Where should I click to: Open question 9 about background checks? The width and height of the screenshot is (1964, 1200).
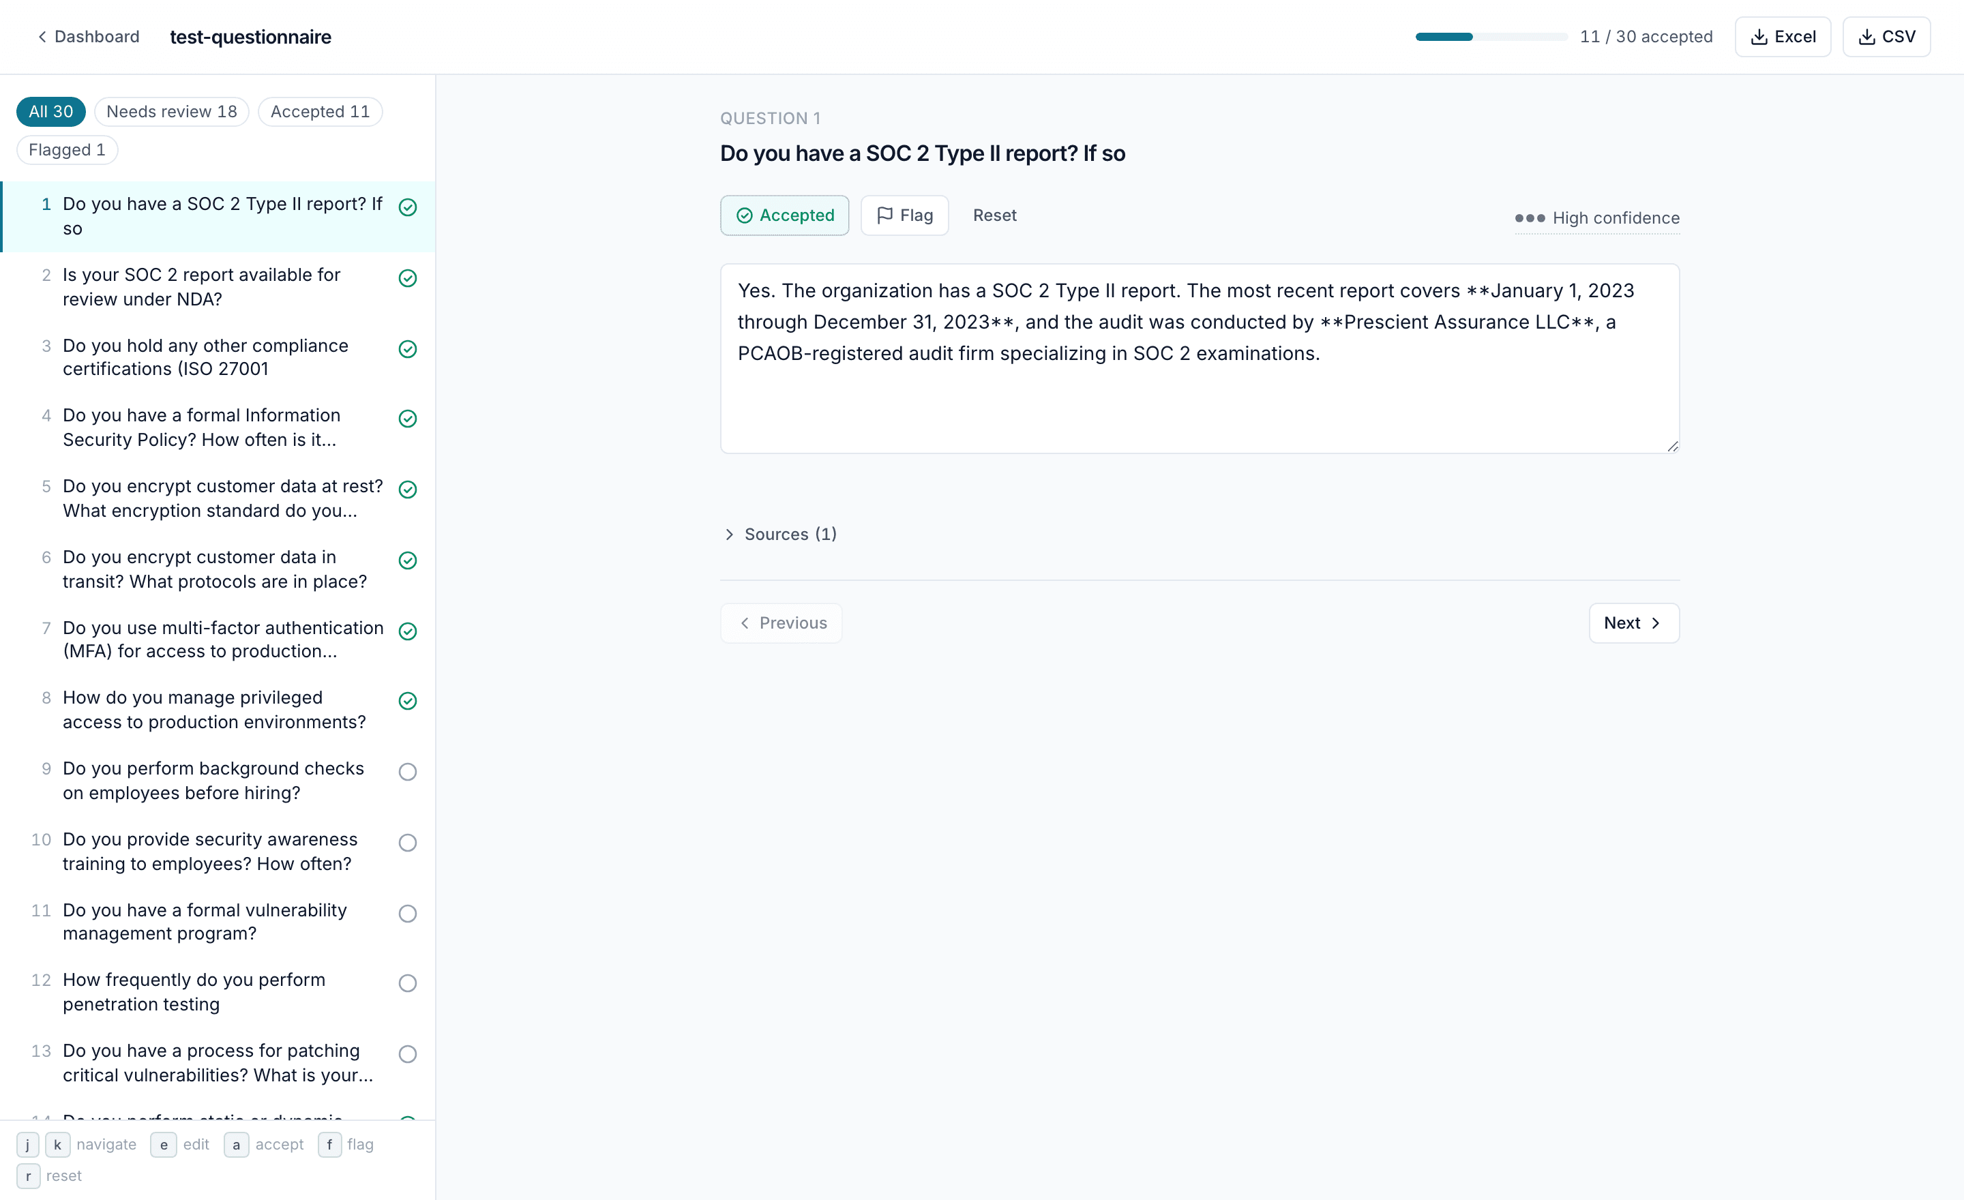[218, 780]
